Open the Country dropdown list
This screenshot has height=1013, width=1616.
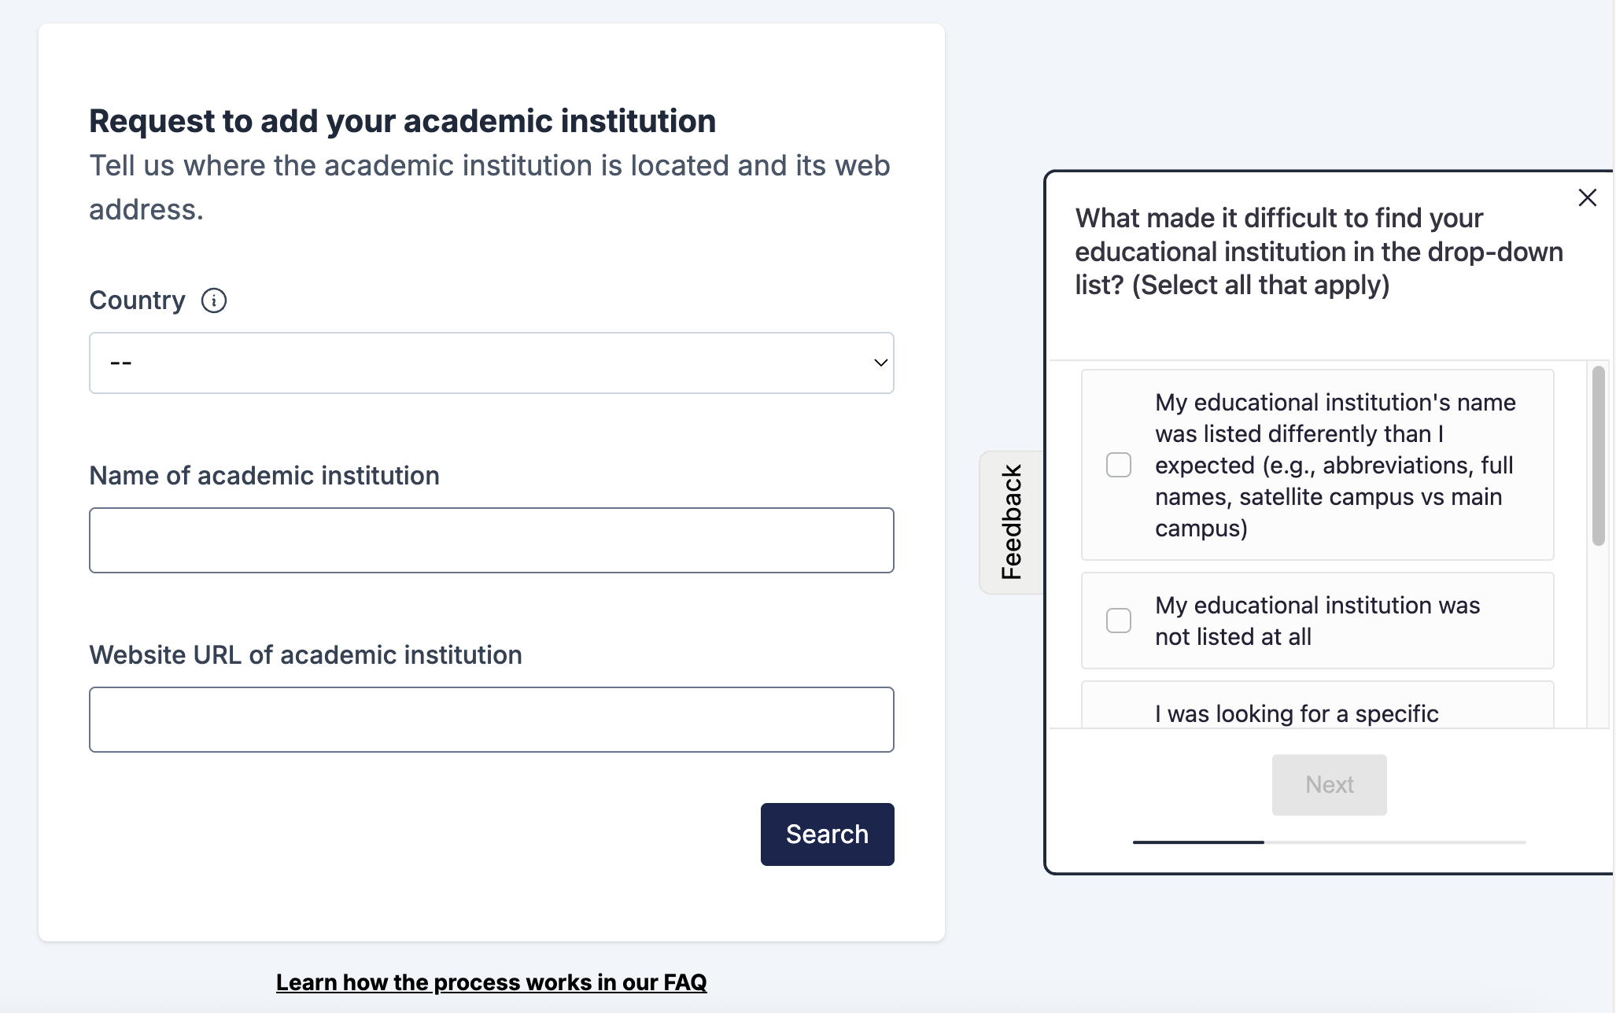[492, 363]
